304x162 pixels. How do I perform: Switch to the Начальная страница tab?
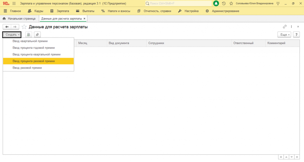click(19, 19)
